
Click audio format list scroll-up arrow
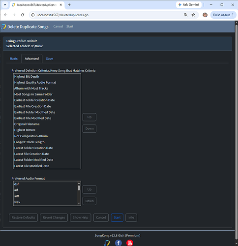(79, 184)
